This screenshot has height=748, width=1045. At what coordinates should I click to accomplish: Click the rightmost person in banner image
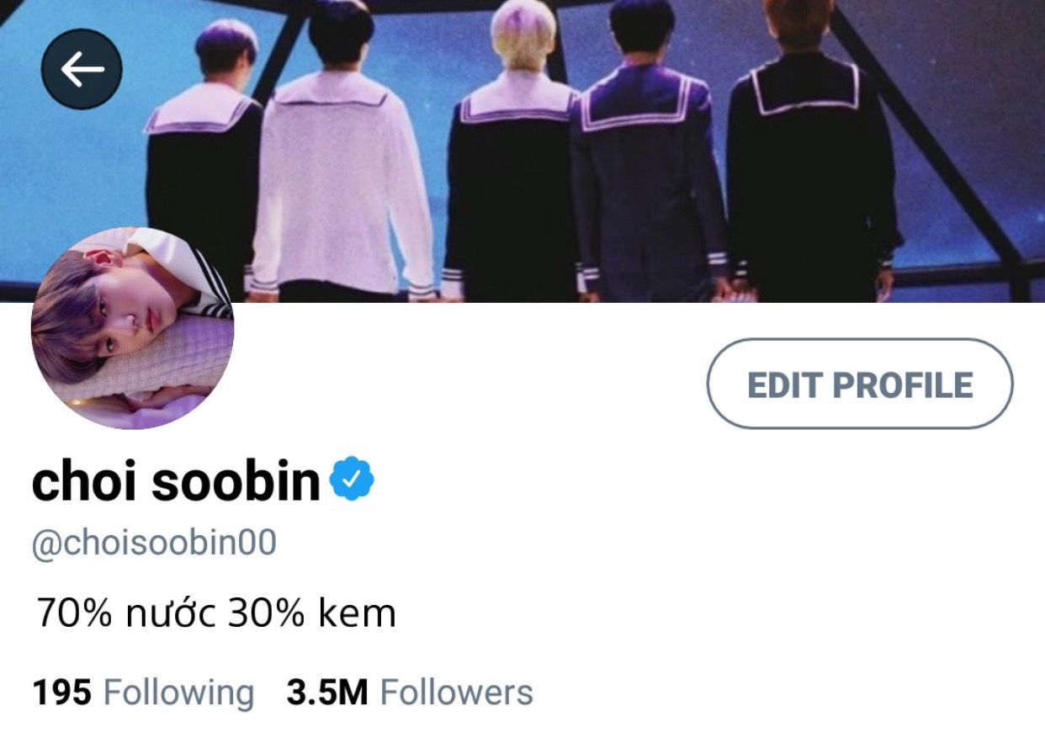pyautogui.click(x=810, y=151)
